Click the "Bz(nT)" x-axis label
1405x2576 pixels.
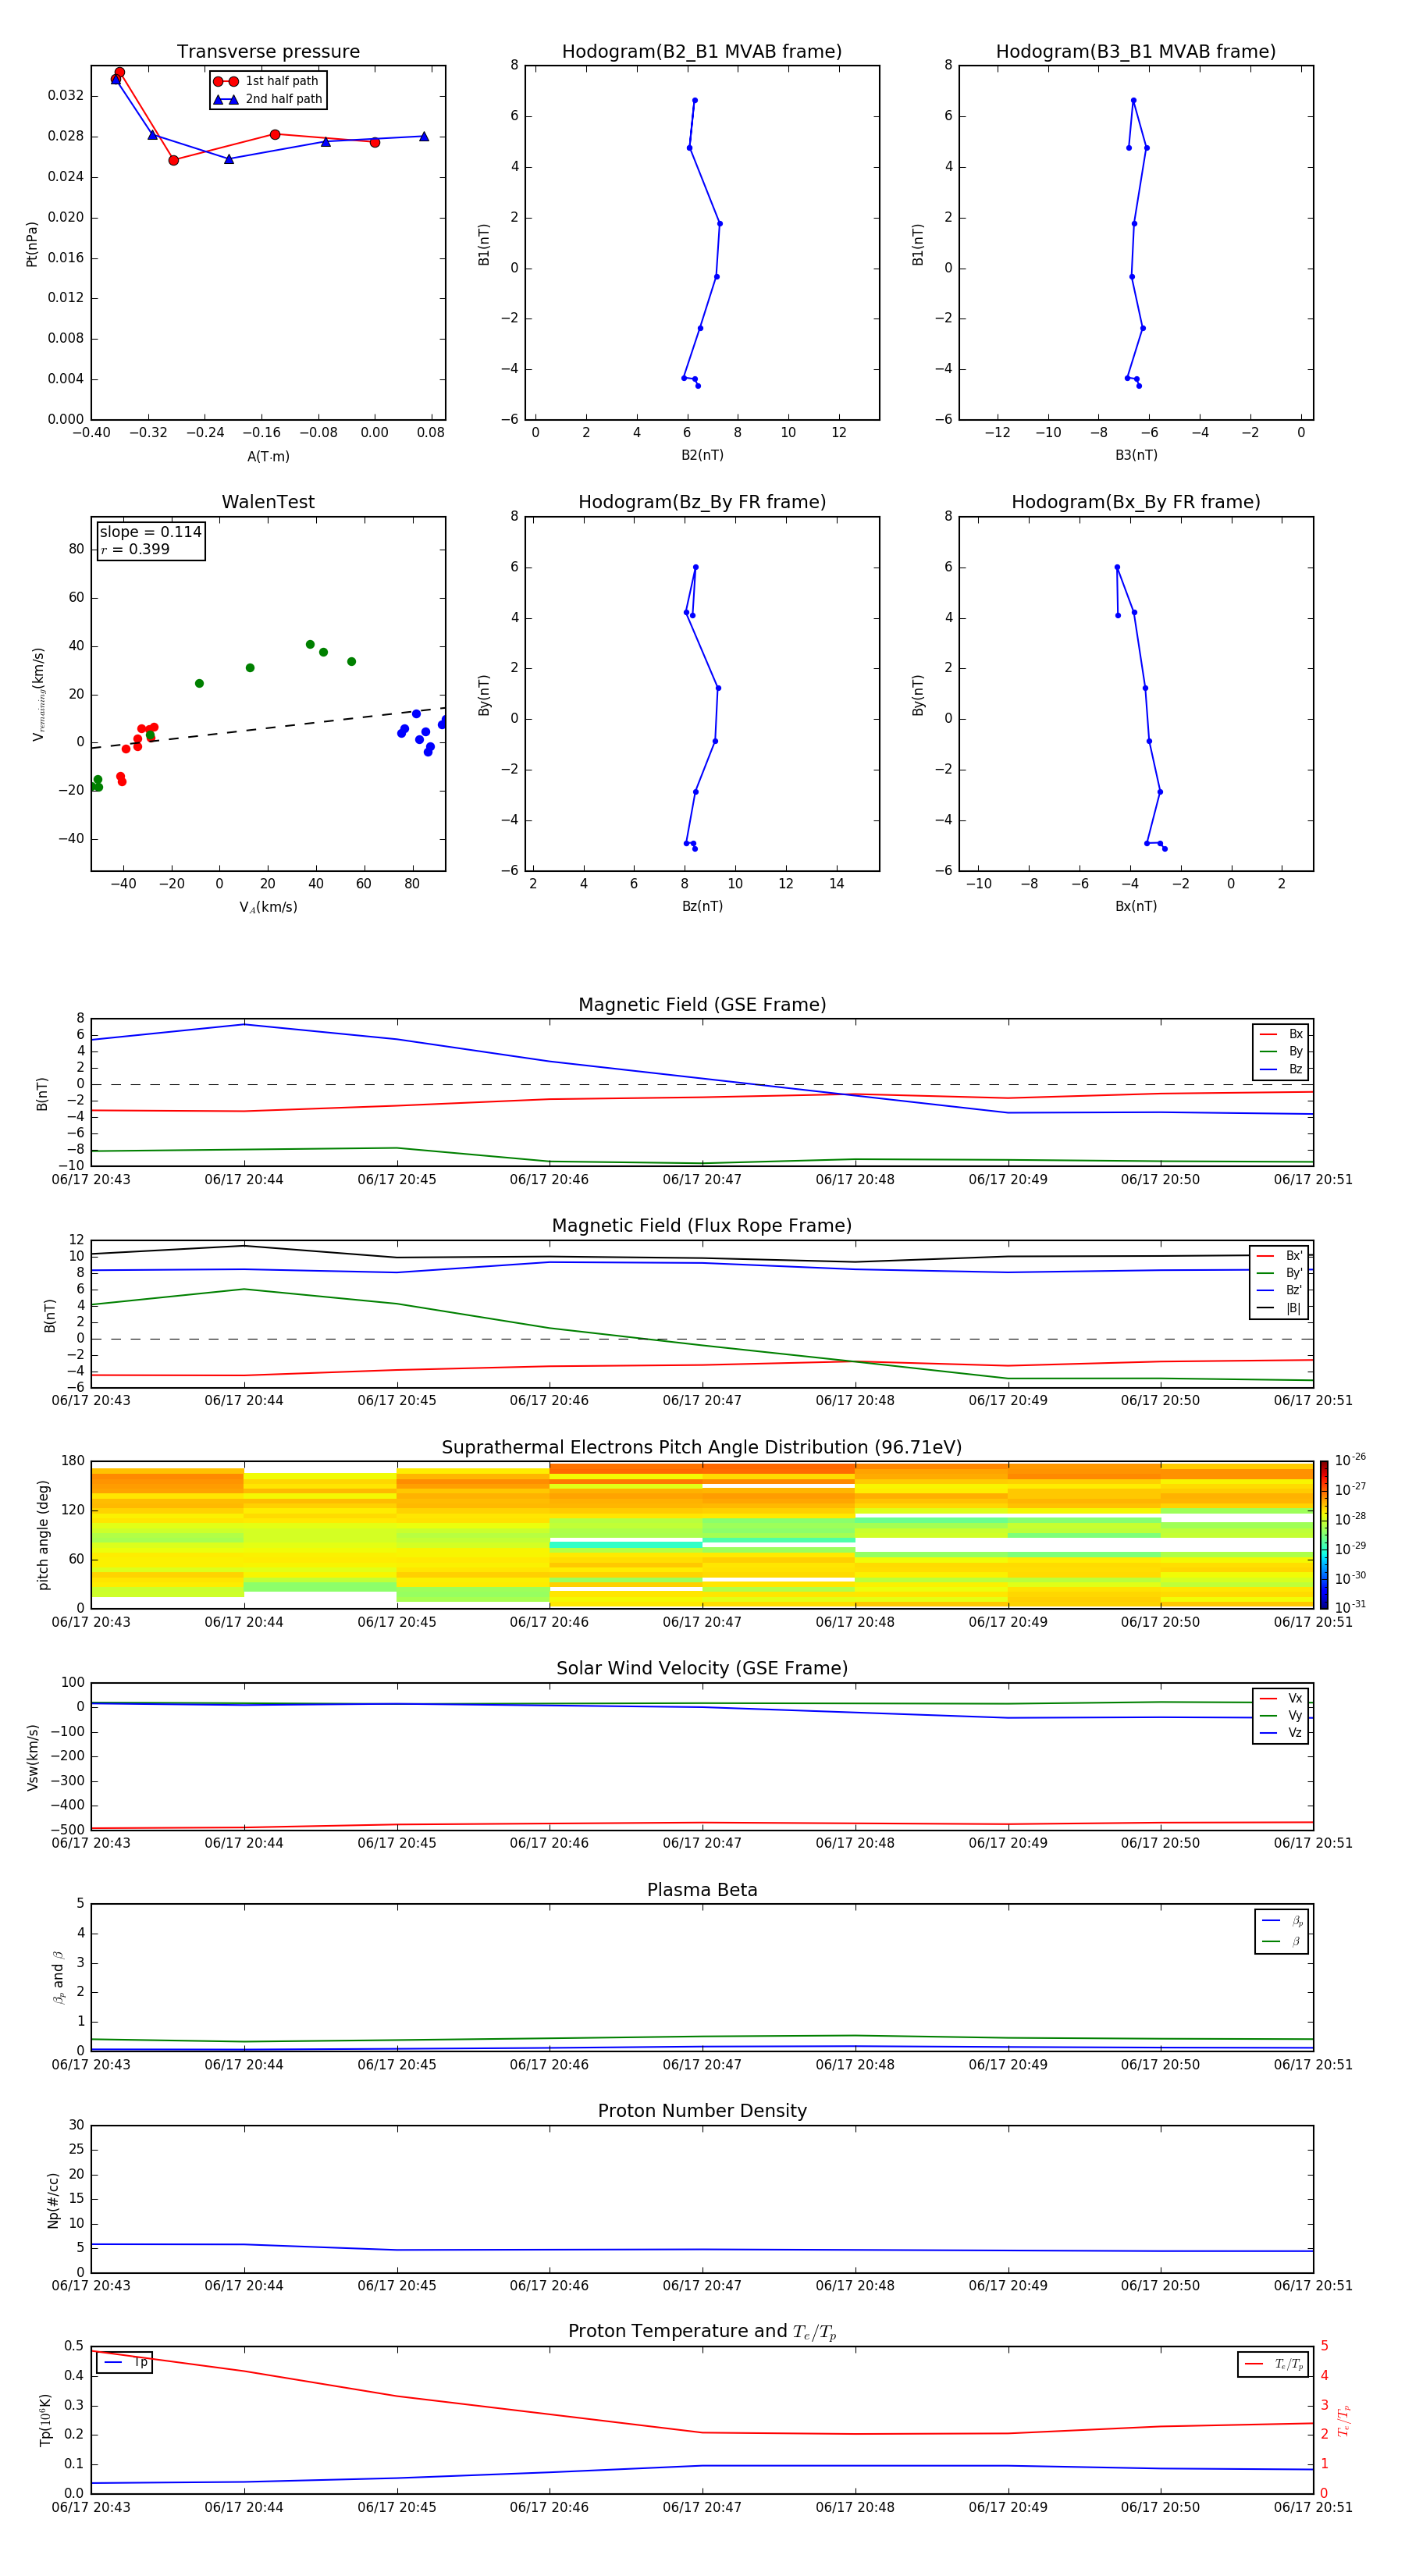[x=702, y=906]
